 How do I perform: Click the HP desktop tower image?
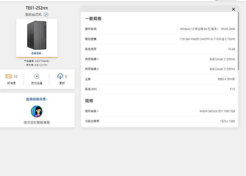click(37, 35)
